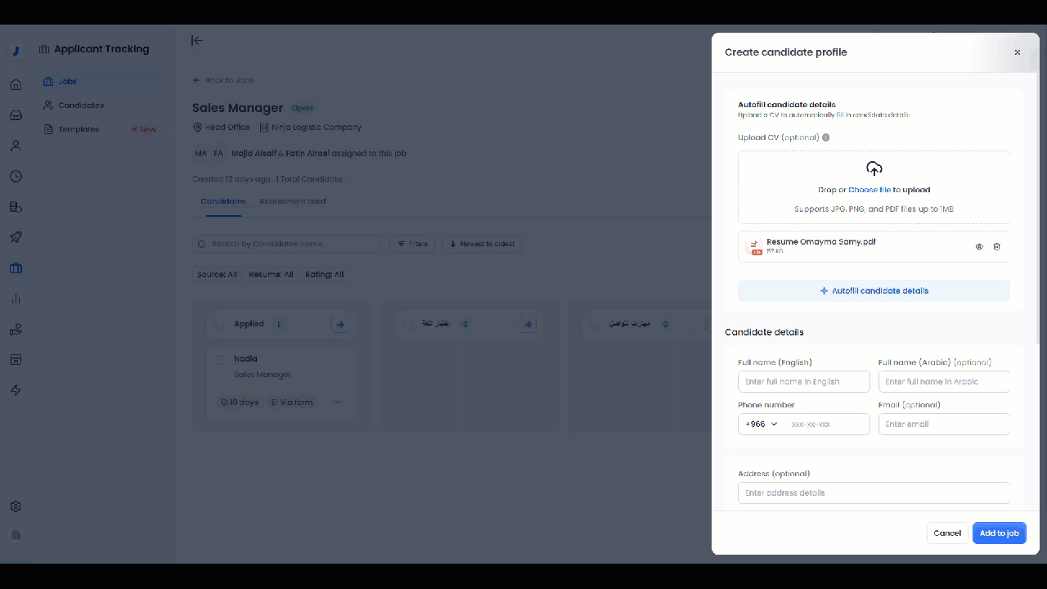Screen dimensions: 1047x589
Task: Open the analytics bar chart sidebar icon
Action: click(16, 299)
